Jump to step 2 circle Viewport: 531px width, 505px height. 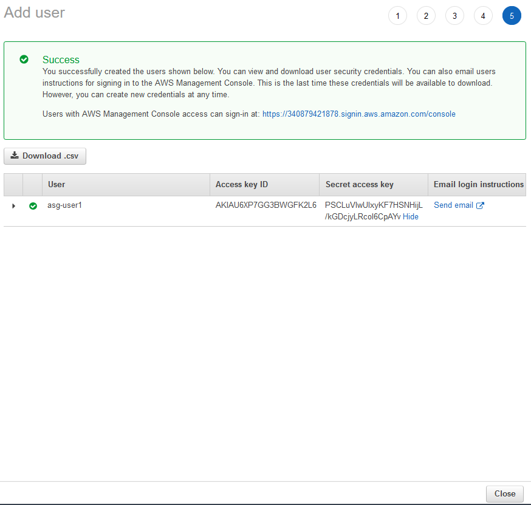(426, 16)
